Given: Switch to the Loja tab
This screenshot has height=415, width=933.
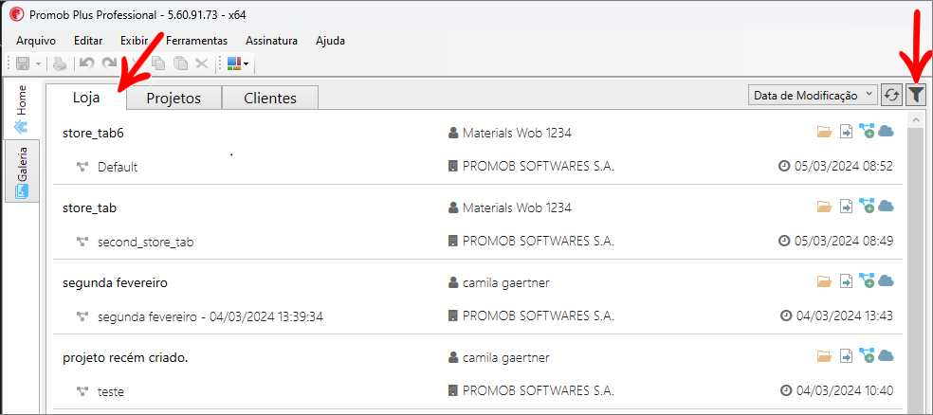Looking at the screenshot, I should (x=86, y=97).
